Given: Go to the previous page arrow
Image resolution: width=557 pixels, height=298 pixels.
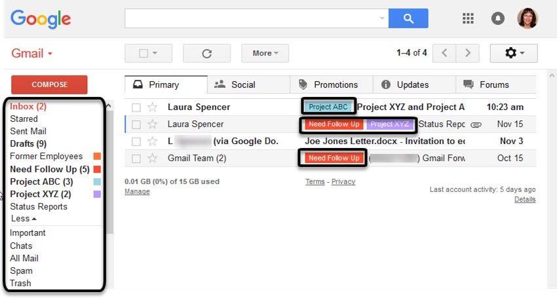Looking at the screenshot, I should coord(444,53).
